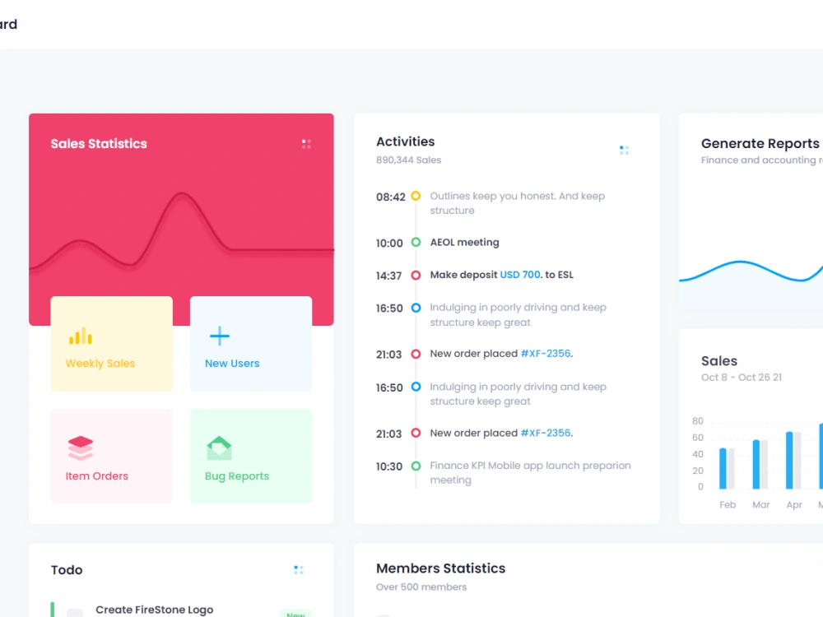This screenshot has height=617, width=823.
Task: Click the Feb axis label in Sales chart
Action: coord(728,505)
